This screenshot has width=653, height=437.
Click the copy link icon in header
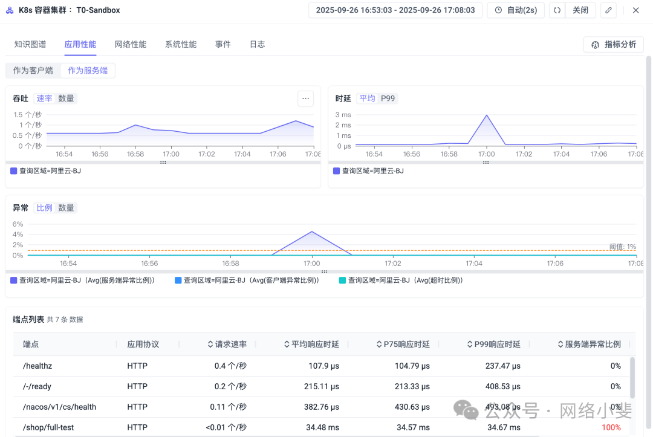[x=608, y=10]
